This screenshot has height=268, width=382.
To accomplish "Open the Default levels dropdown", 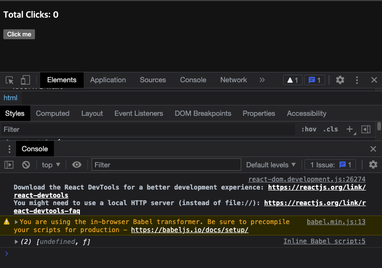I will [x=271, y=165].
